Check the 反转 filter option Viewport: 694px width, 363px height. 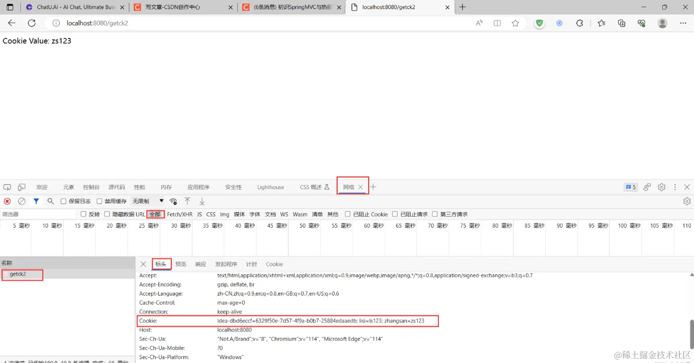84,214
